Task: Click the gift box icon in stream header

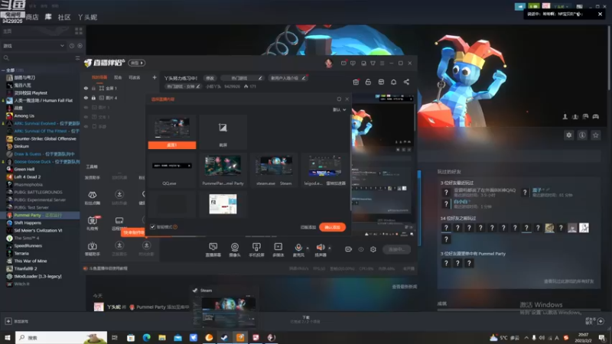Action: coord(356,82)
